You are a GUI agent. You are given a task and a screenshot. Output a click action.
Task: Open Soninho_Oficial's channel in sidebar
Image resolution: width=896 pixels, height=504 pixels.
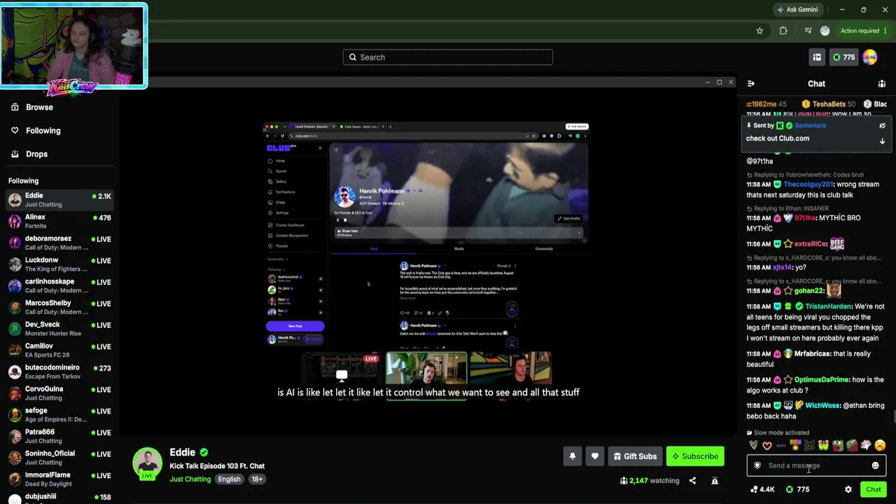(59, 458)
